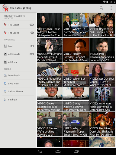Open Beyoncé Rock And Roll exhibit tile
The width and height of the screenshot is (116, 155).
102,25
